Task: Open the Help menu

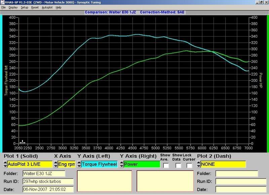Action: tap(59, 7)
